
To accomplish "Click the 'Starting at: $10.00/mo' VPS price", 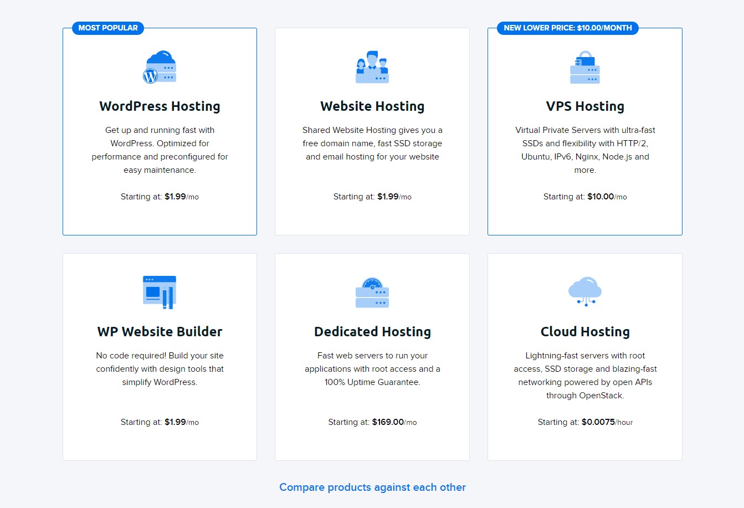I will pyautogui.click(x=585, y=197).
